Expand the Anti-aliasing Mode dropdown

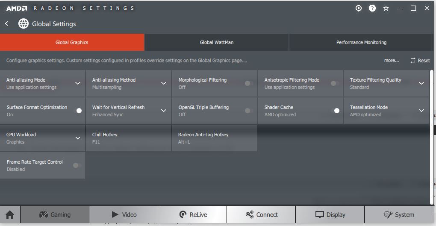[78, 83]
